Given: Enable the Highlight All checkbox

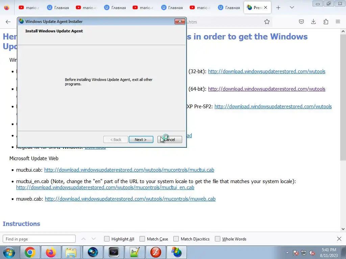Looking at the screenshot, I should tap(106, 239).
